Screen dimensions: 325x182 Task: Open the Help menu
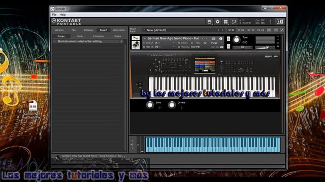62,15
